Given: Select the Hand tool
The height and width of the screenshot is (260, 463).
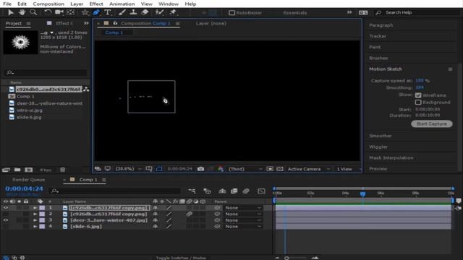Looking at the screenshot, I should [22, 12].
